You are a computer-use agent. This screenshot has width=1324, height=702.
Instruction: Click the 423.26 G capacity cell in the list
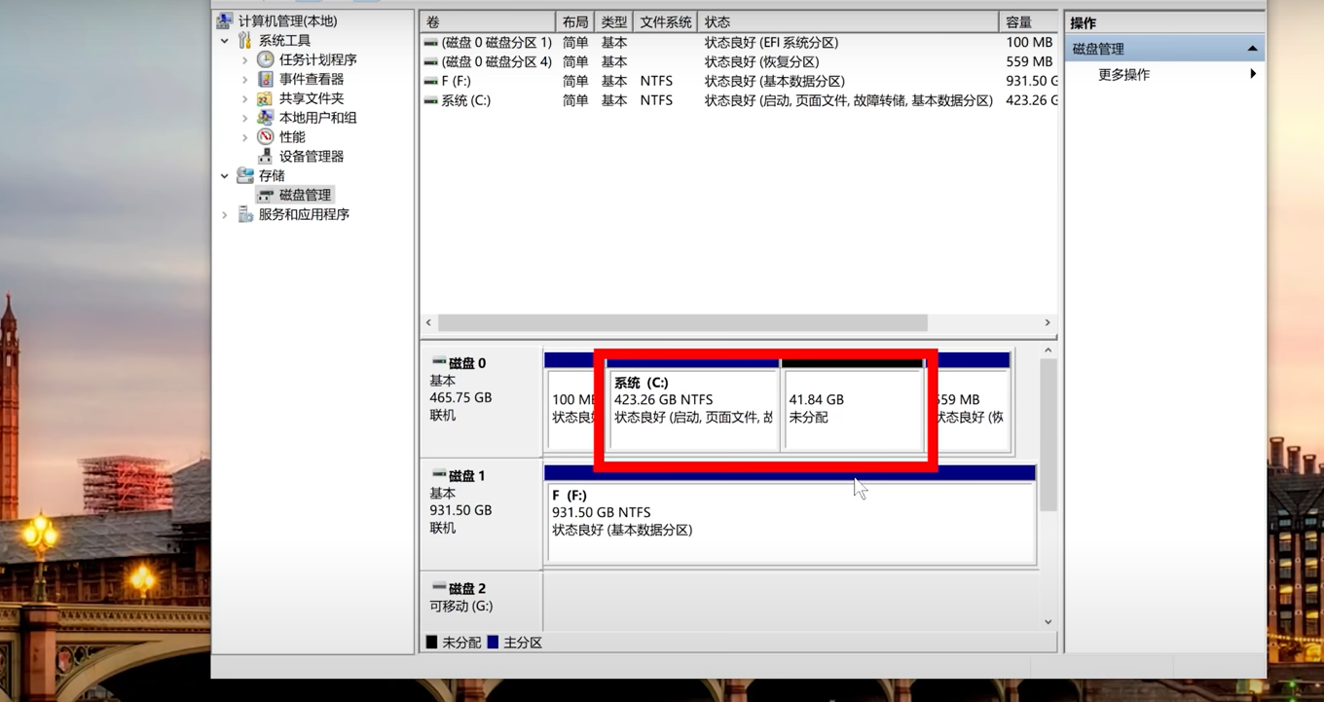coord(1031,100)
